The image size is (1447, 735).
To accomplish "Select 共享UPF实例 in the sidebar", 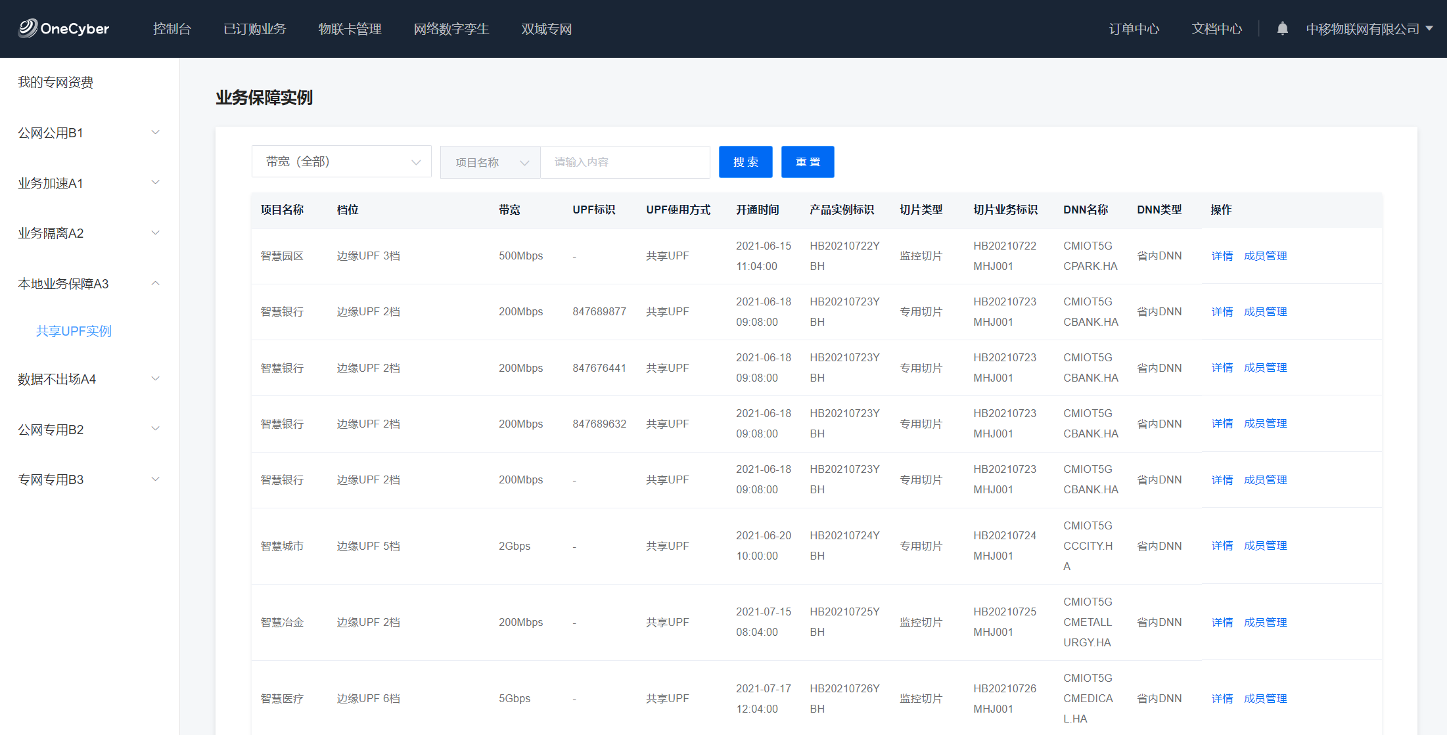I will click(74, 331).
